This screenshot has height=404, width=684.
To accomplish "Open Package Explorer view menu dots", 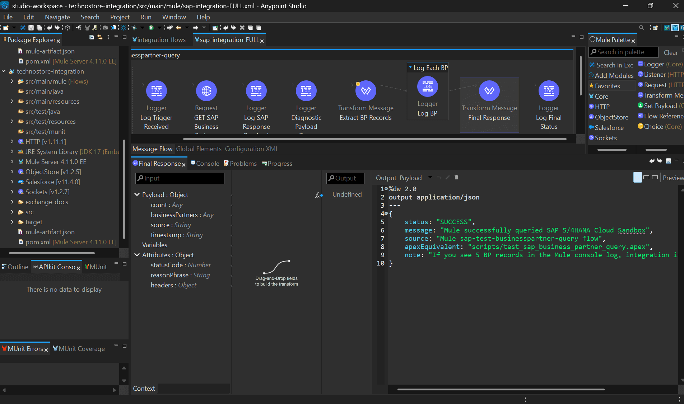I will point(108,37).
